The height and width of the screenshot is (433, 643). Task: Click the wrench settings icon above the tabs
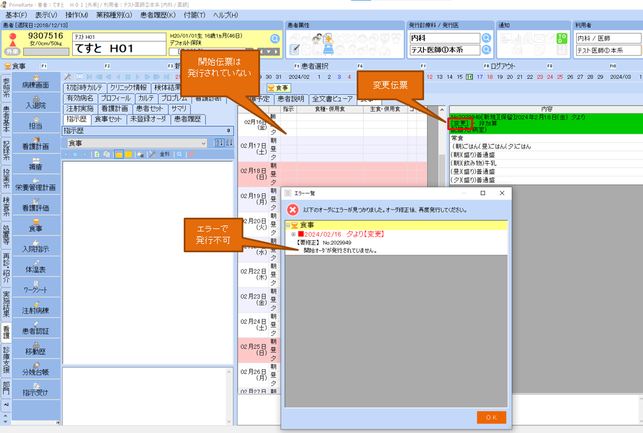67,77
